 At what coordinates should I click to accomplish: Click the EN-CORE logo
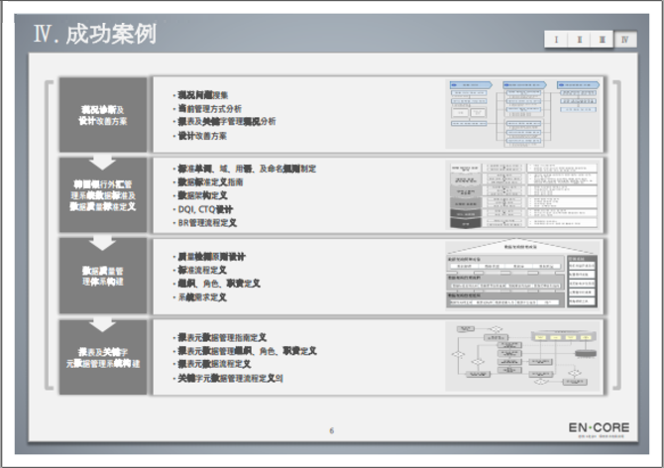pyautogui.click(x=599, y=429)
